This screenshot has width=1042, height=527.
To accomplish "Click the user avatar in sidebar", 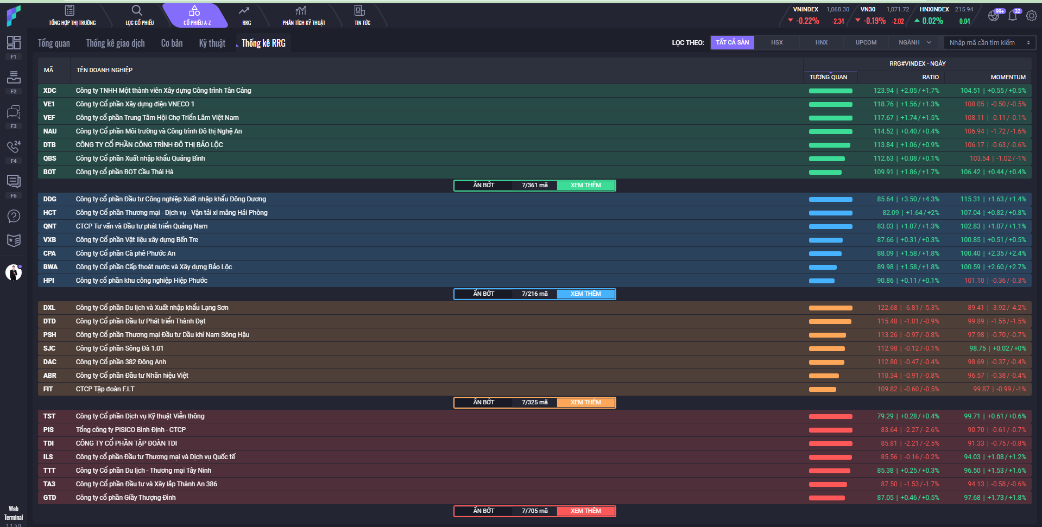I will pos(14,272).
